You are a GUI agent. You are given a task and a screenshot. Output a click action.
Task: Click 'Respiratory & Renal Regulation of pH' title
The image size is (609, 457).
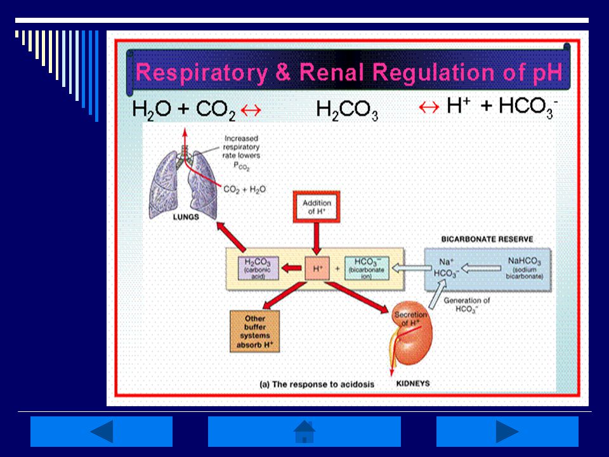point(350,72)
